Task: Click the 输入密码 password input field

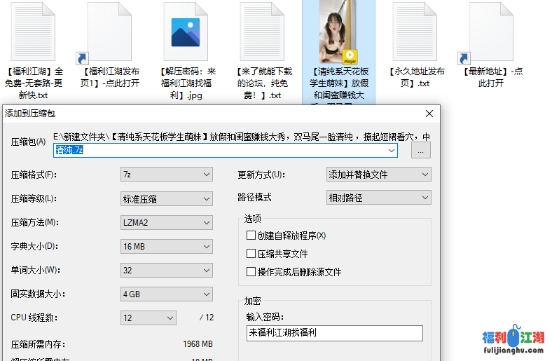Action: [x=334, y=333]
